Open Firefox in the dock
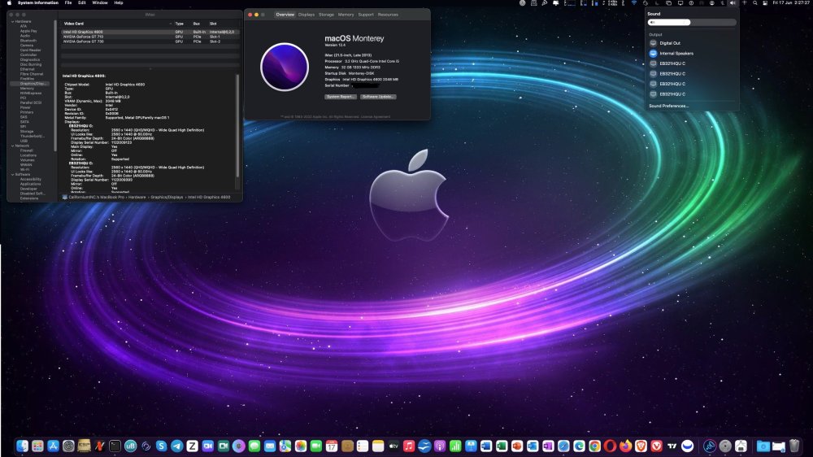The height and width of the screenshot is (457, 813). pyautogui.click(x=626, y=446)
